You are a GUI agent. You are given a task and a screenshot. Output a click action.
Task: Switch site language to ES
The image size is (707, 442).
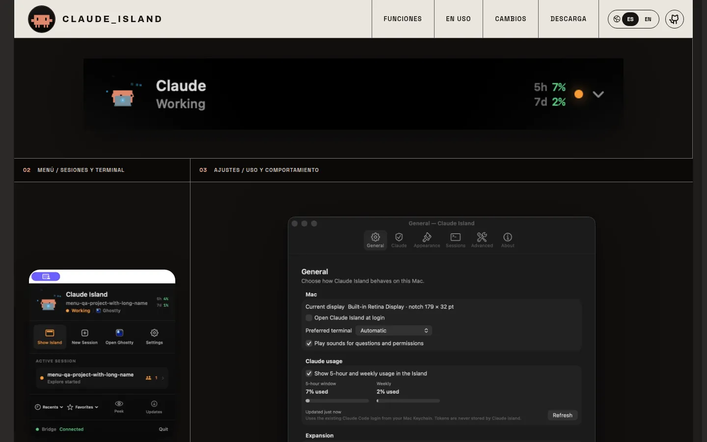coord(630,19)
